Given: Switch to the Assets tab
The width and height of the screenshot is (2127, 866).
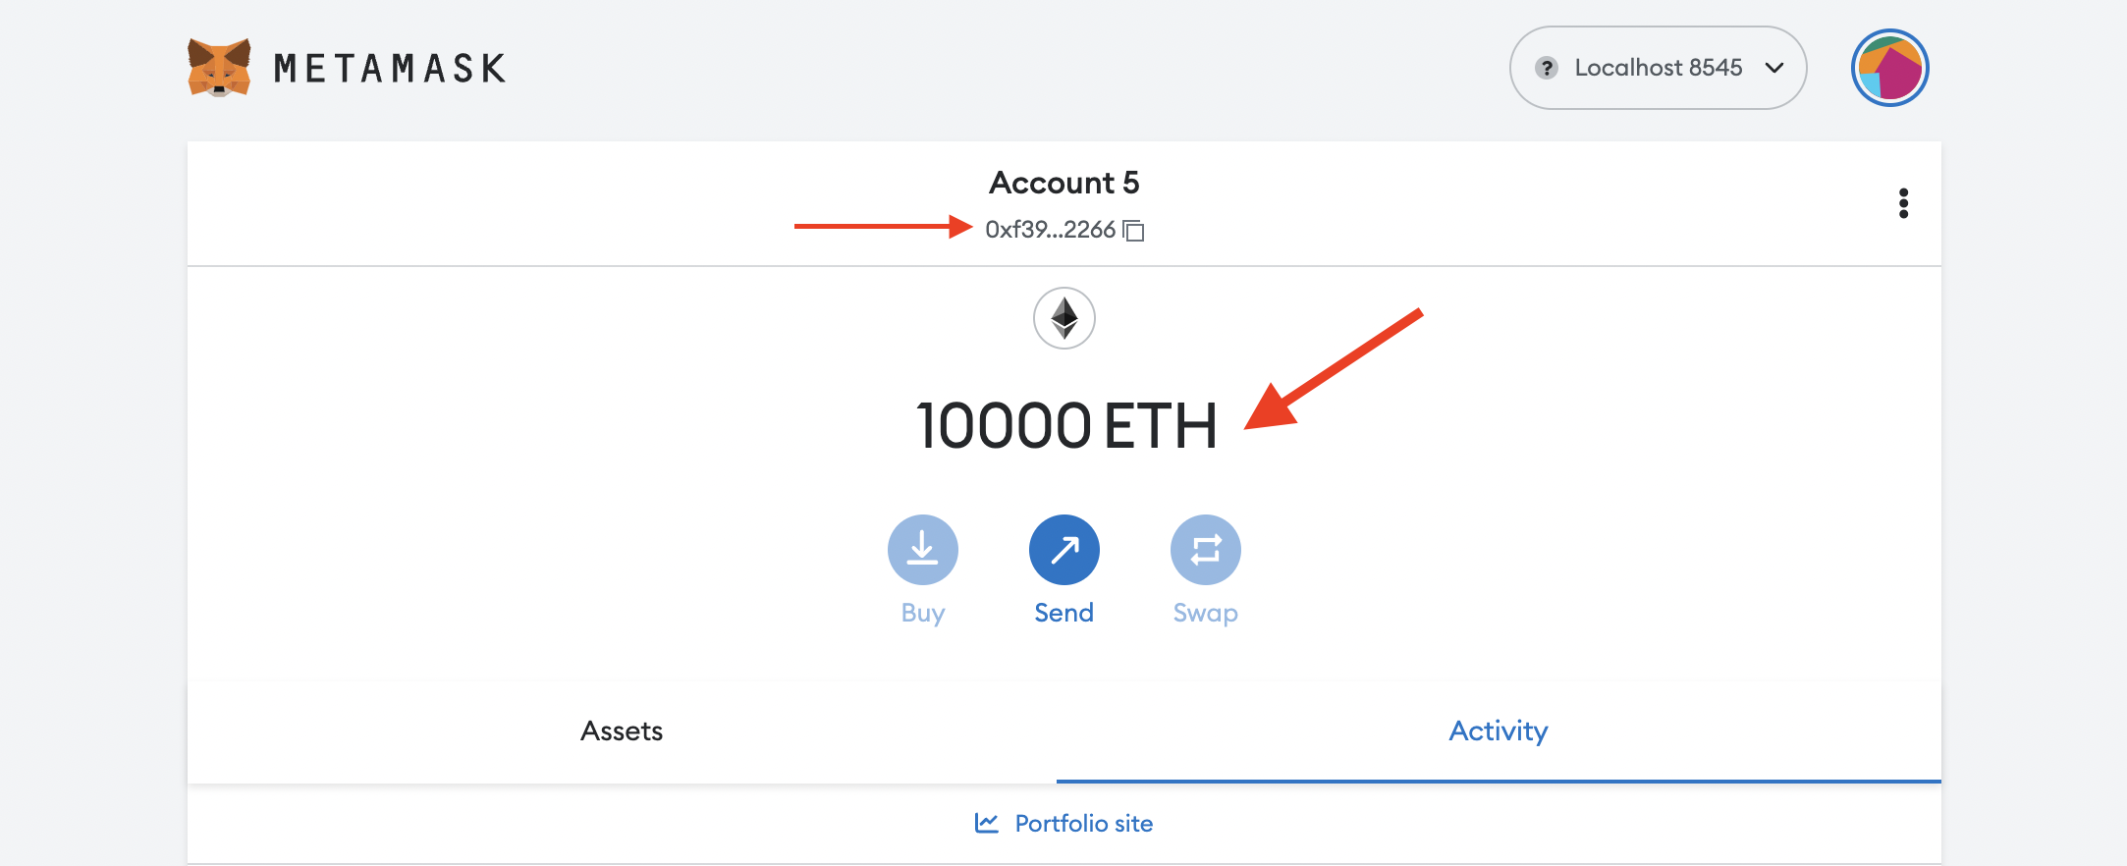Looking at the screenshot, I should coord(622,731).
